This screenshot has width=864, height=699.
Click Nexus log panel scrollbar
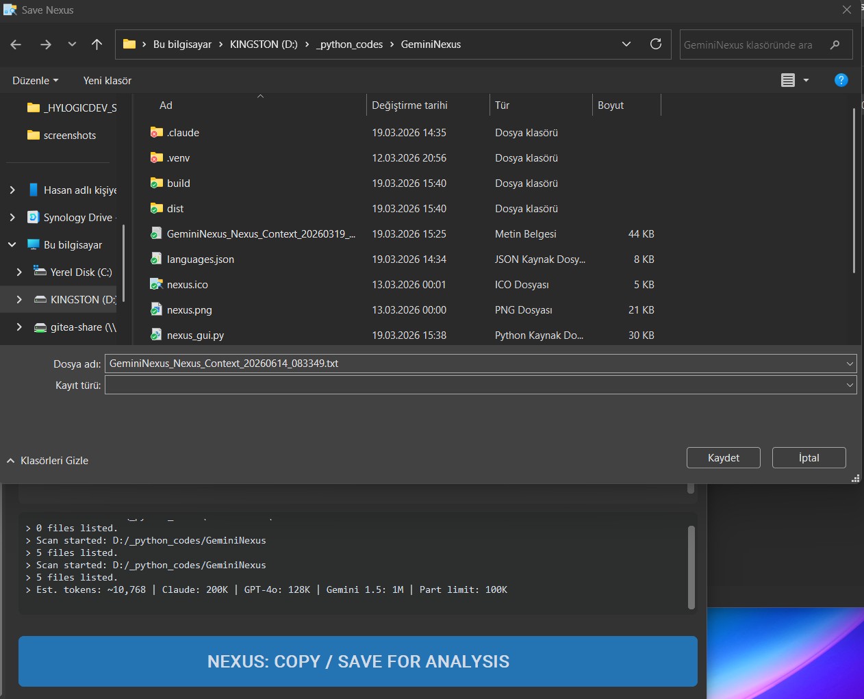click(691, 567)
